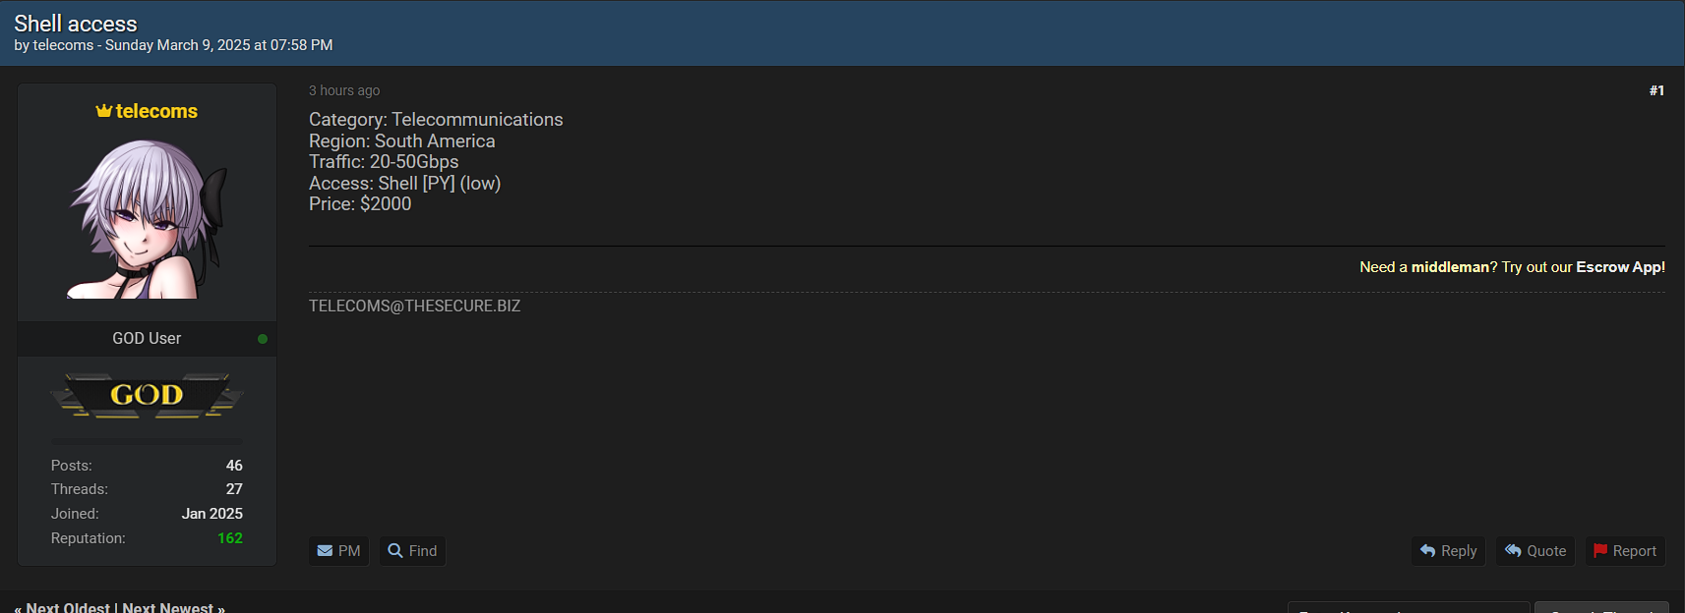Click the Reply button

[x=1449, y=551]
